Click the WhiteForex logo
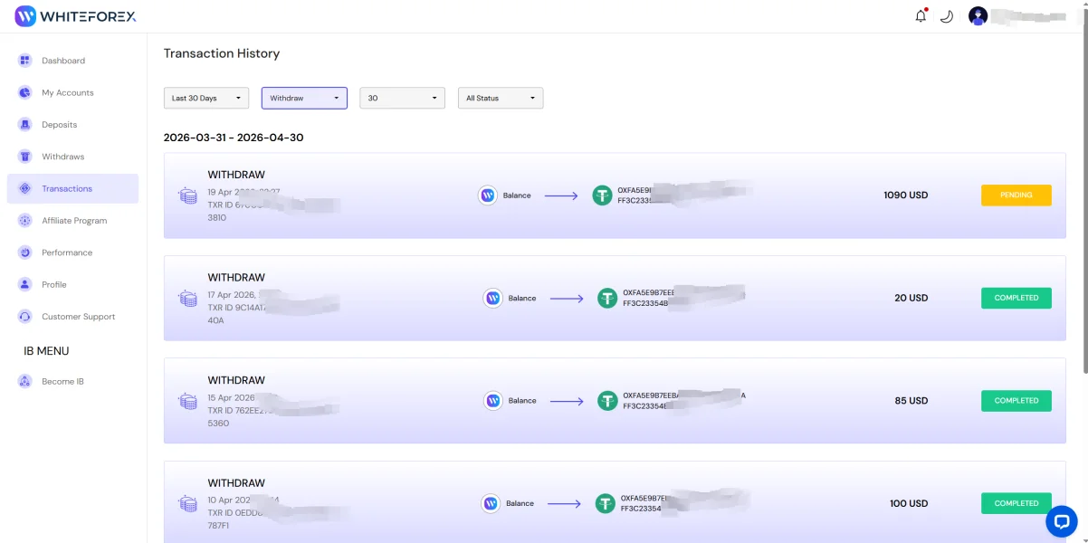The width and height of the screenshot is (1088, 543). point(76,15)
